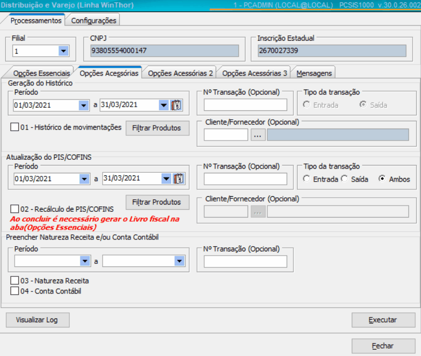The width and height of the screenshot is (421, 356).
Task: Enable 03 - Natureza Receita checkbox
Action: pyautogui.click(x=15, y=281)
